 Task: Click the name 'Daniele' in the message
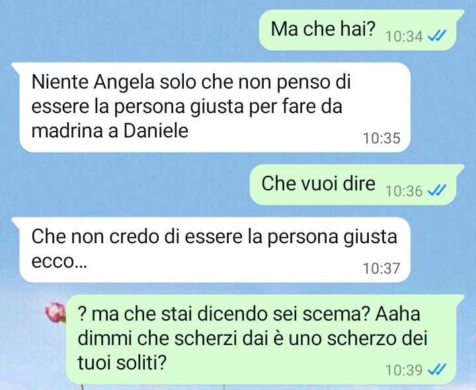(156, 131)
